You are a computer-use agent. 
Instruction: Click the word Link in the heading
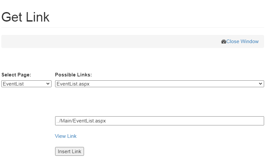click(x=37, y=17)
